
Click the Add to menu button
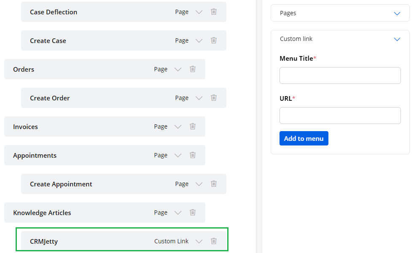coord(304,138)
